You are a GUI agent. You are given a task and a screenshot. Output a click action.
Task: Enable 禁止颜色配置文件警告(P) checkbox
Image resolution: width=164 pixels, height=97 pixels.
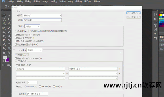click(16, 45)
